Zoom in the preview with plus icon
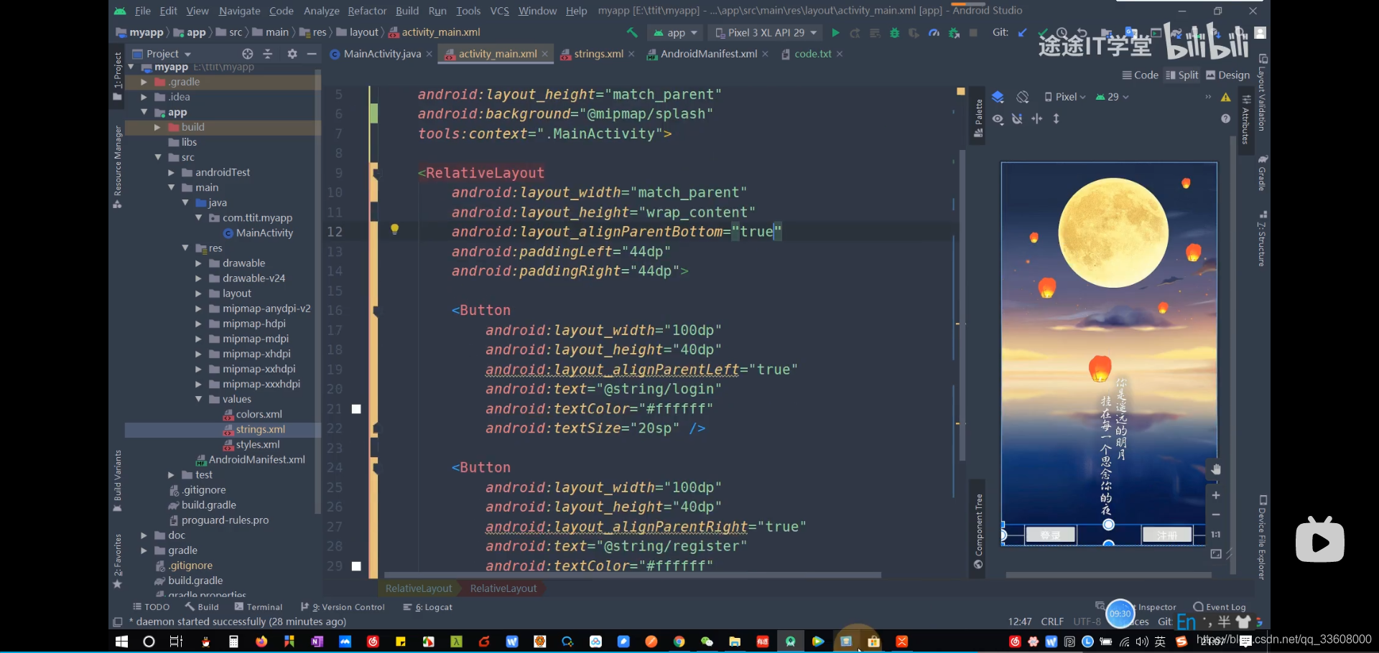The height and width of the screenshot is (653, 1379). [1216, 495]
